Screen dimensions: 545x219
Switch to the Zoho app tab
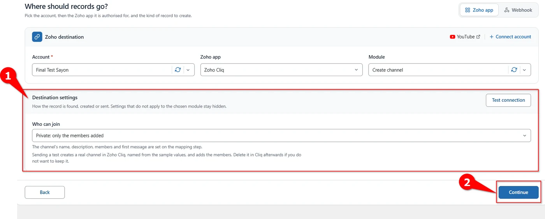479,10
